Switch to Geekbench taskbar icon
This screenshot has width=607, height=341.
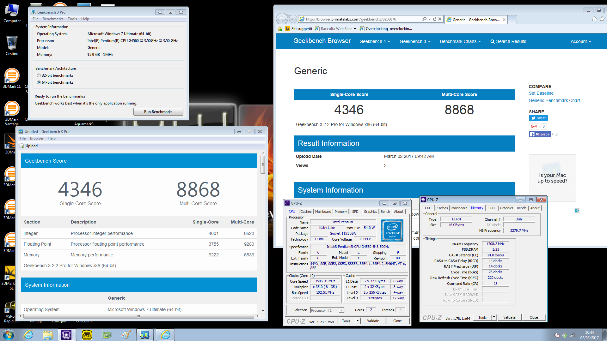[x=145, y=335]
